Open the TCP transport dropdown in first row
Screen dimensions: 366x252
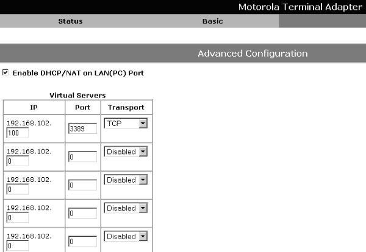pyautogui.click(x=126, y=124)
